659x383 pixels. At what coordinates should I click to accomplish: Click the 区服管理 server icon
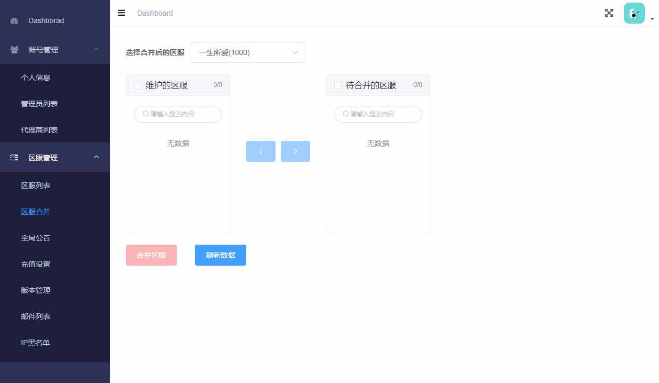(13, 157)
